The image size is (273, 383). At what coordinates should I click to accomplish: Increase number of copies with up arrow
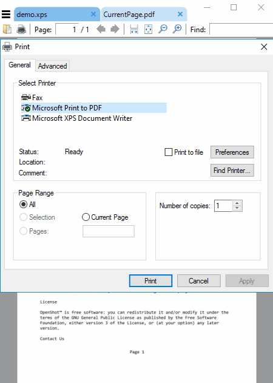[x=237, y=203]
